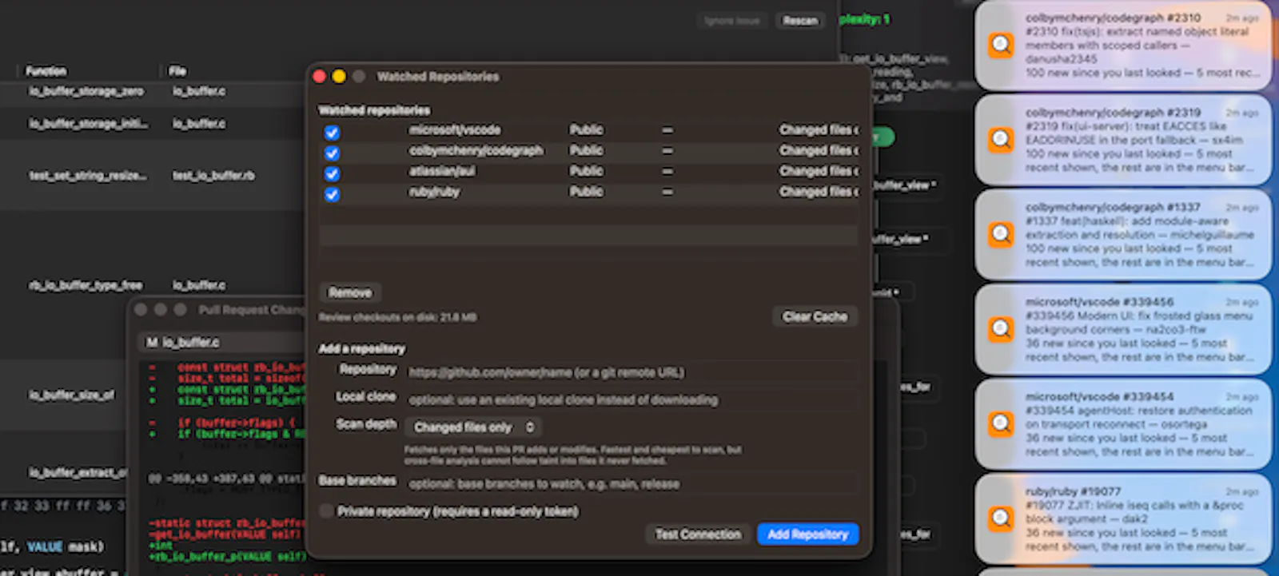1279x576 pixels.
Task: Toggle the atlassian/aui watched repository checkbox
Action: [332, 174]
